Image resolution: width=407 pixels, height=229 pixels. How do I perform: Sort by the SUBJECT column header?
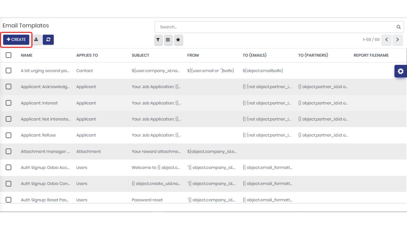click(141, 55)
